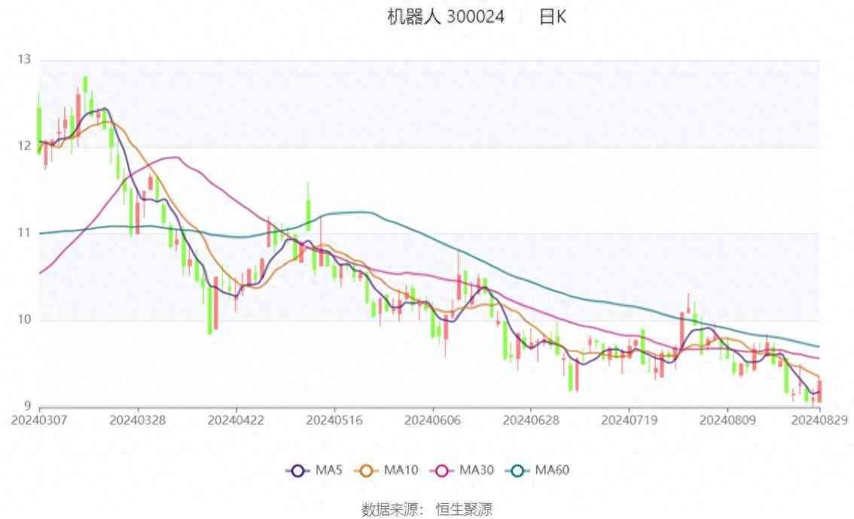Click the 11 price level on the y-axis
Screen dimensions: 854x519
(x=24, y=233)
